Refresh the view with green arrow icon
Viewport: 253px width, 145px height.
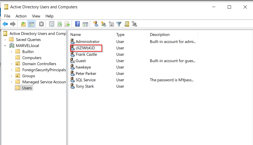coord(60,24)
